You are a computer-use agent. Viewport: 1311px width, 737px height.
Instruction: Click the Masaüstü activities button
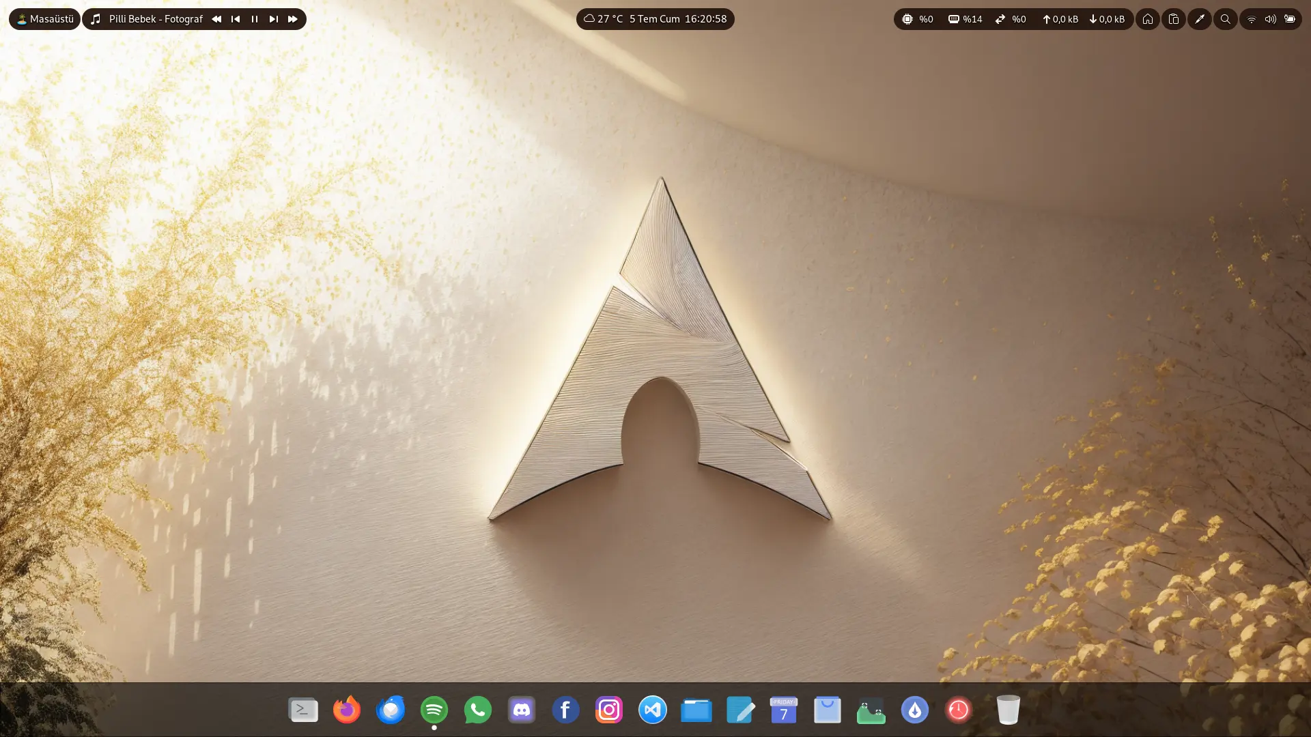pyautogui.click(x=44, y=19)
